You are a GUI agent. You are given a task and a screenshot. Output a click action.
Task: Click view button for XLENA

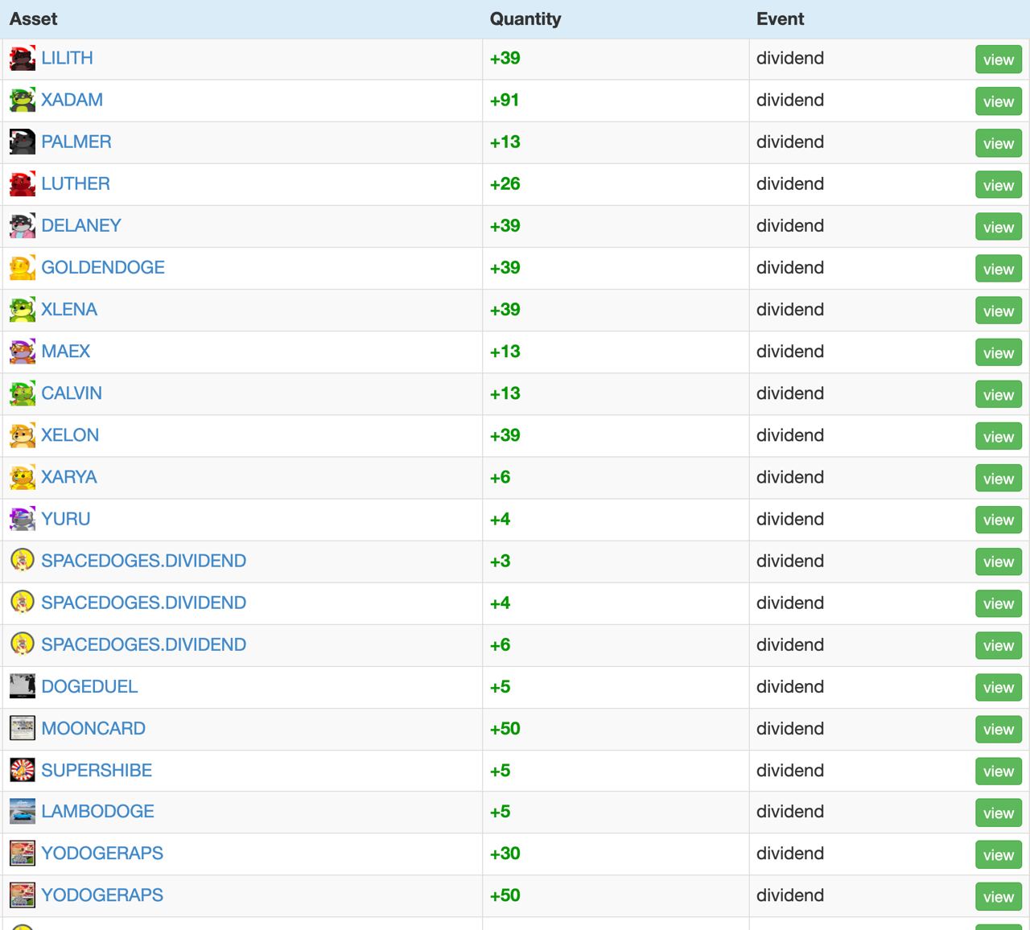click(999, 311)
